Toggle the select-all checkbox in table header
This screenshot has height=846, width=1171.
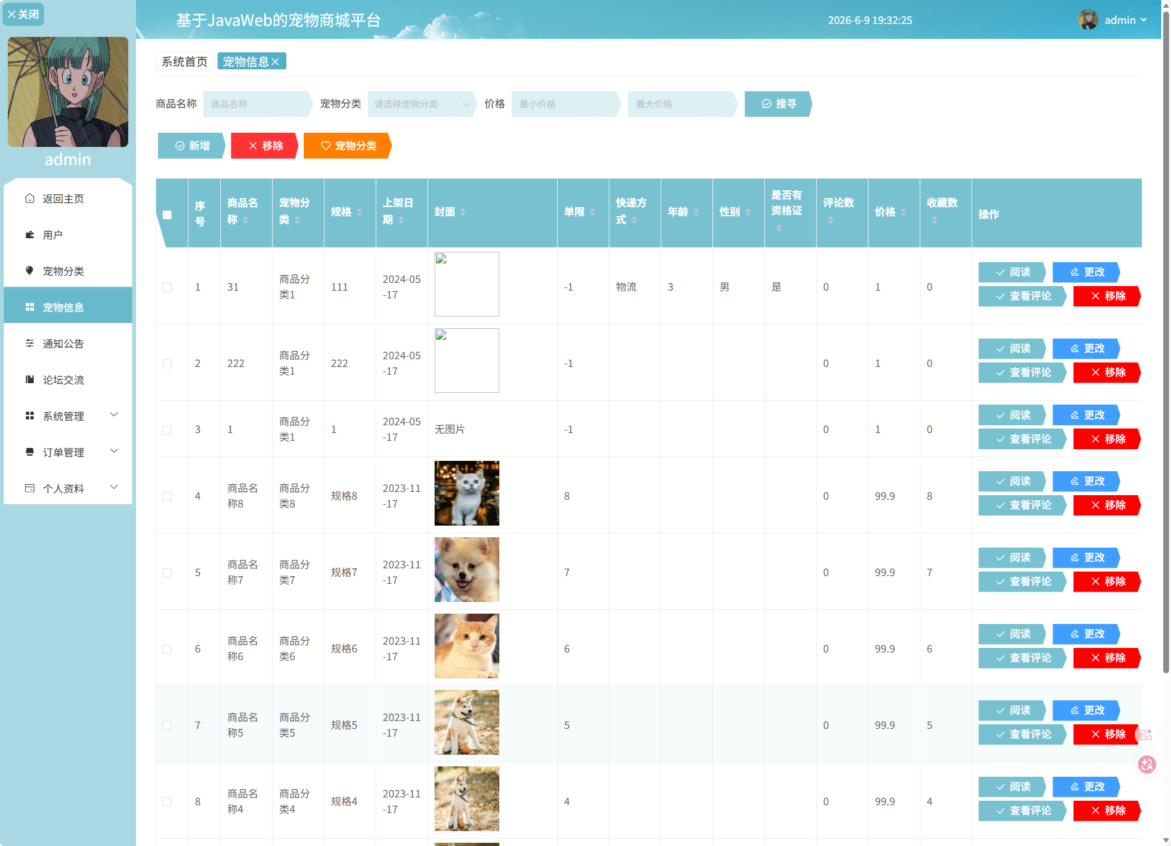tap(167, 215)
